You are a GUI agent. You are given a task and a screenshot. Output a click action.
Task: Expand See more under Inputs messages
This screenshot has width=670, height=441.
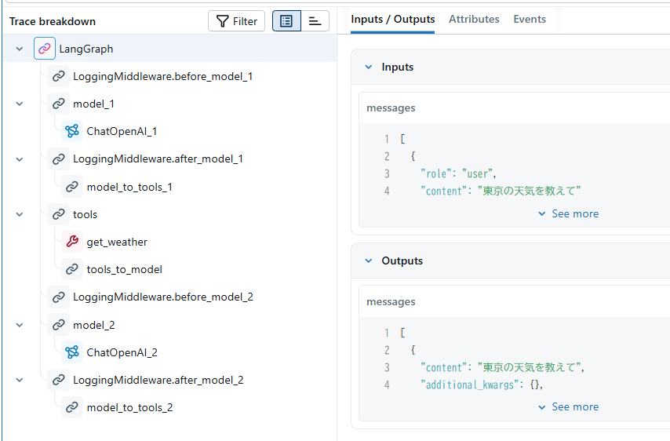[x=568, y=213]
